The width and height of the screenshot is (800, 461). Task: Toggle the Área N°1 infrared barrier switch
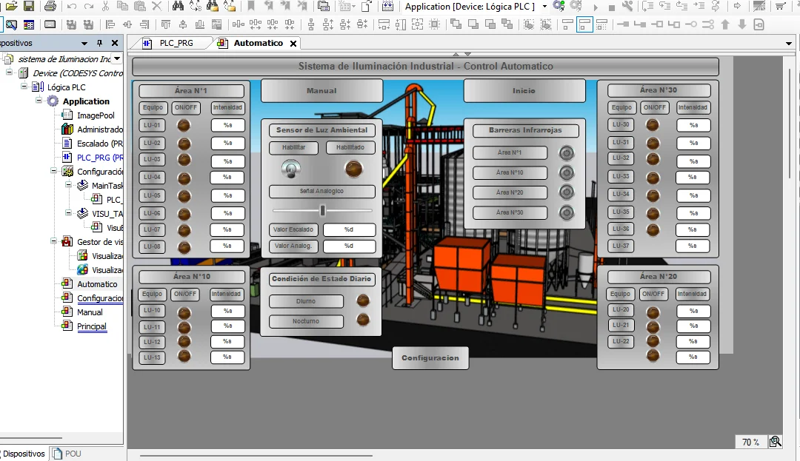(x=567, y=153)
